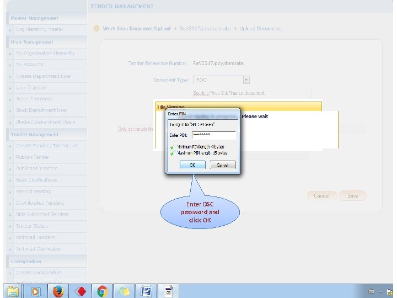Open Create Department User
This screenshot has height=298, width=397.
[x=44, y=76]
